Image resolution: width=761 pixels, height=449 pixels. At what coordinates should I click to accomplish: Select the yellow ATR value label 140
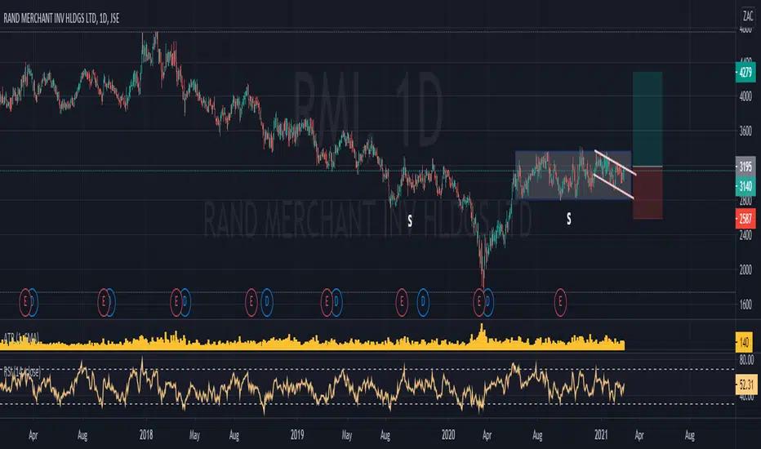coord(745,343)
